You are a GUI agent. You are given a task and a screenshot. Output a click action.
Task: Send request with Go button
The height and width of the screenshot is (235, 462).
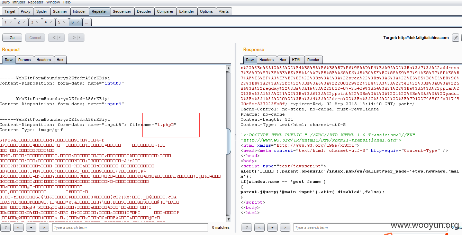pos(12,38)
